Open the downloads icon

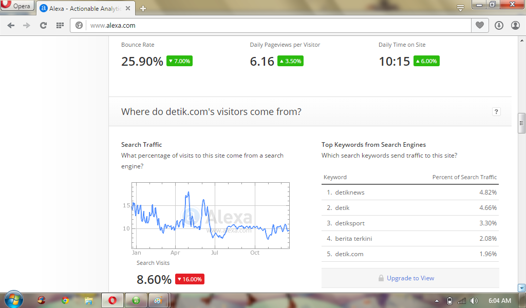point(499,26)
